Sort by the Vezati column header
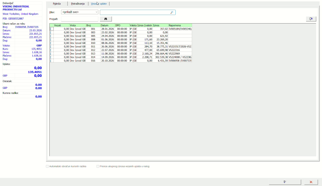This screenshot has height=186, width=322. point(62,25)
